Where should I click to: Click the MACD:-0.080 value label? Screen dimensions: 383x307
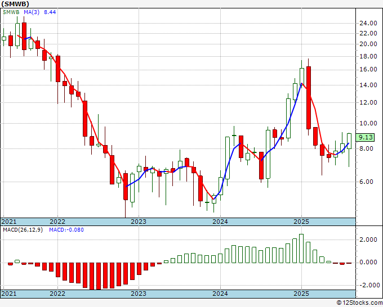click(x=66, y=230)
